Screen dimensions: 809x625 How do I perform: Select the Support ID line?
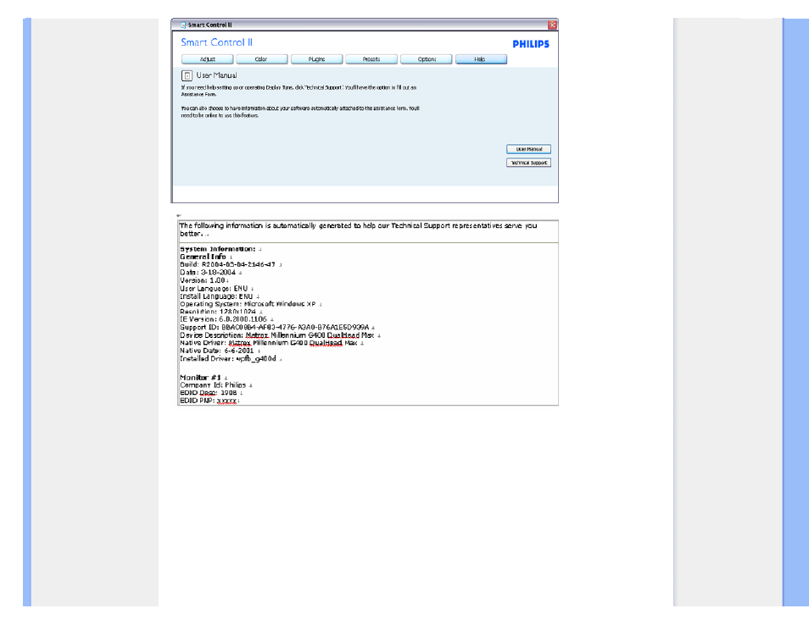coord(275,327)
